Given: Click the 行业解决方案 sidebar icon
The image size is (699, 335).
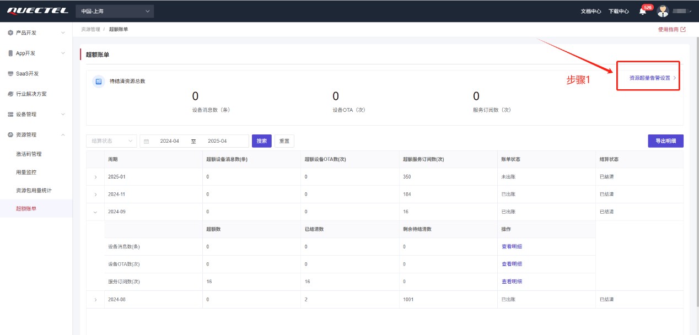Looking at the screenshot, I should (x=10, y=94).
